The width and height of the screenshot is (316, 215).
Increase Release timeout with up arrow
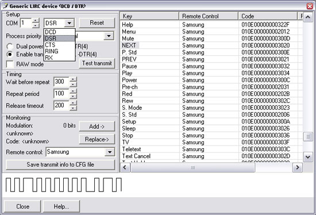coord(73,103)
